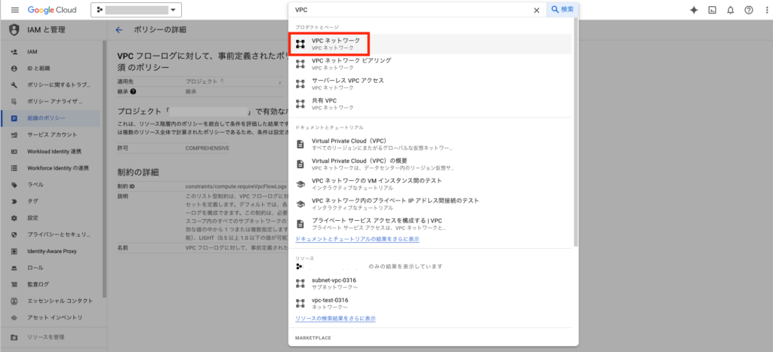773x352 pixels.
Task: Select 共有 VPC search result
Action: (x=430, y=104)
